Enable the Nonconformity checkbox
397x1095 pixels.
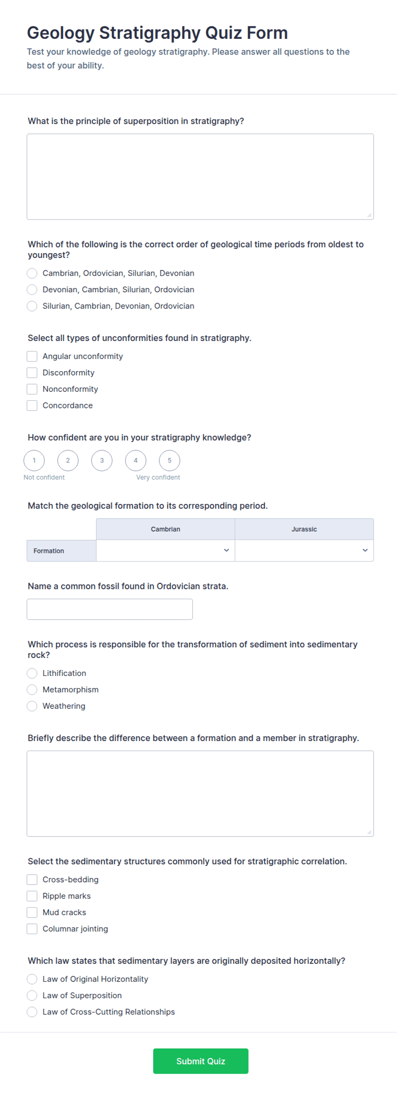tap(32, 389)
